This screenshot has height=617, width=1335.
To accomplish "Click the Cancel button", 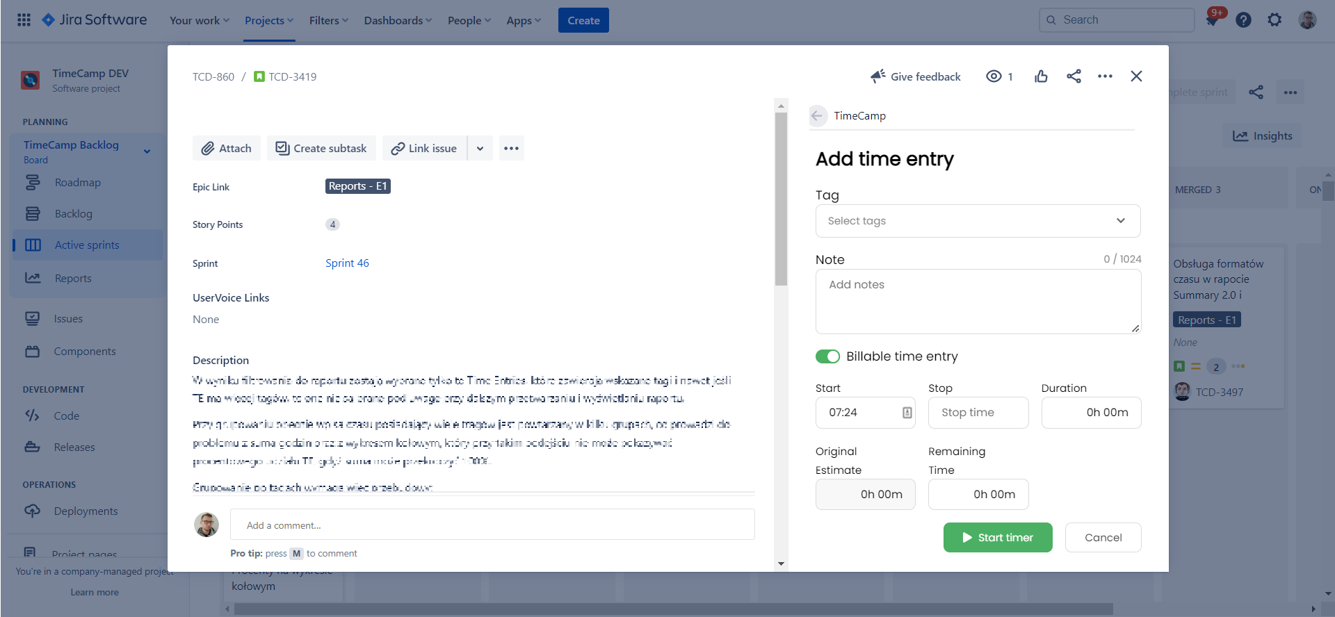I will tap(1103, 538).
